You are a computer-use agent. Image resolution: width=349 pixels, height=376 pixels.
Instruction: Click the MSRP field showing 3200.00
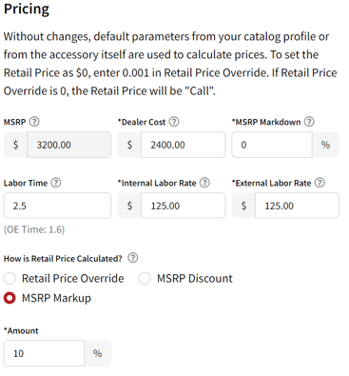pyautogui.click(x=69, y=145)
